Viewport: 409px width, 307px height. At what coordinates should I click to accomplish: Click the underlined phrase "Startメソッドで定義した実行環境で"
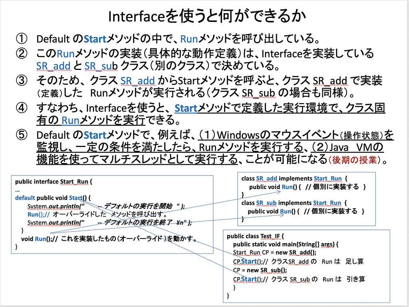coord(257,108)
